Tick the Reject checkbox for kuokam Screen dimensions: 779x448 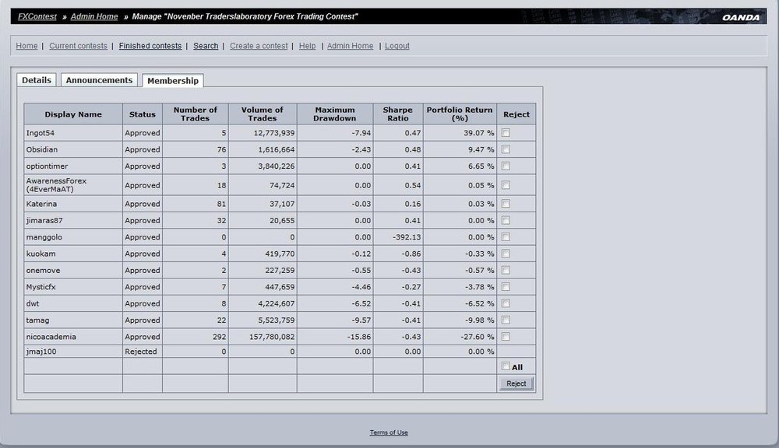pos(506,254)
